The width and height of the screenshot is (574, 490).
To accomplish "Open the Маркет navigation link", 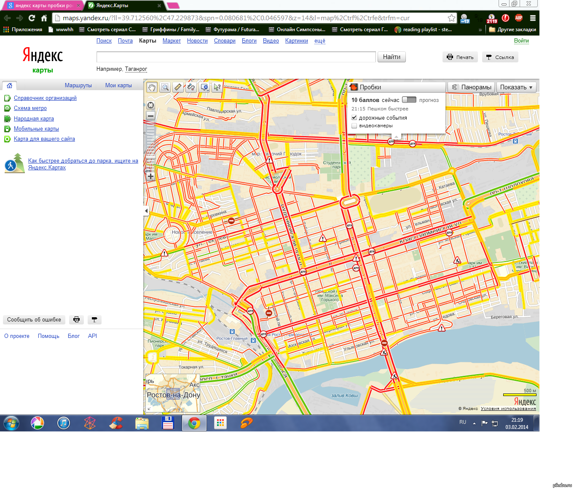I will [172, 41].
